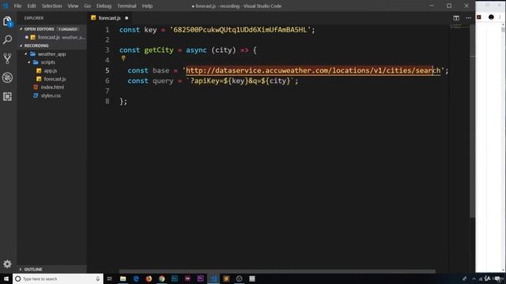Click the microphone icon in taskbar search
This screenshot has width=506, height=284.
click(x=98, y=278)
